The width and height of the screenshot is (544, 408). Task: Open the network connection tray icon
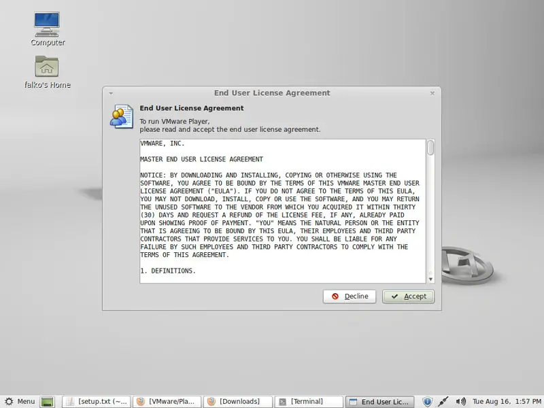click(x=443, y=402)
